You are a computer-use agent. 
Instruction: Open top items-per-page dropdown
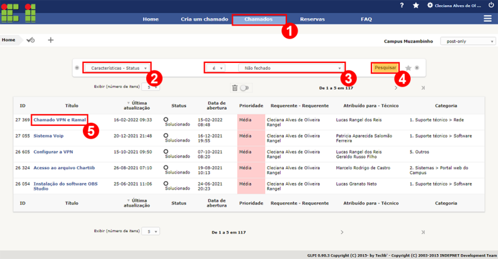pyautogui.click(x=151, y=87)
